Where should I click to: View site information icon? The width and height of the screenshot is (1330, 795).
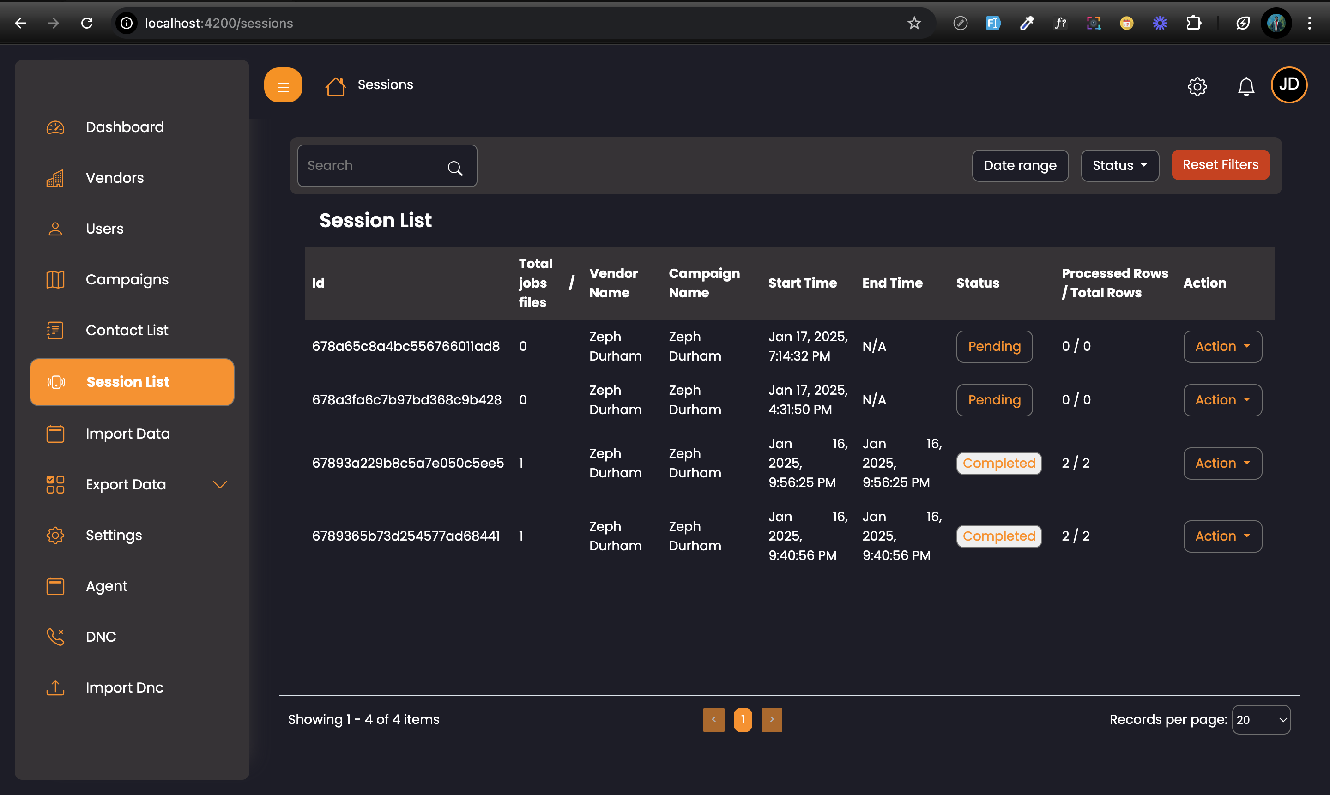coord(127,23)
